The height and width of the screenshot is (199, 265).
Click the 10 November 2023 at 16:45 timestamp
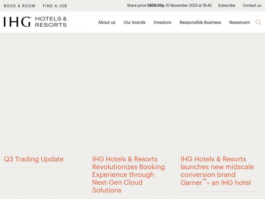pyautogui.click(x=189, y=5)
